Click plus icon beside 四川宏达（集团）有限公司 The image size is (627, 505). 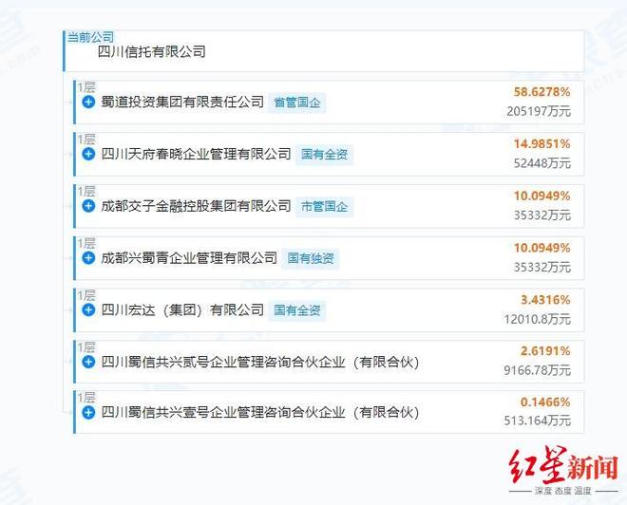pyautogui.click(x=88, y=309)
